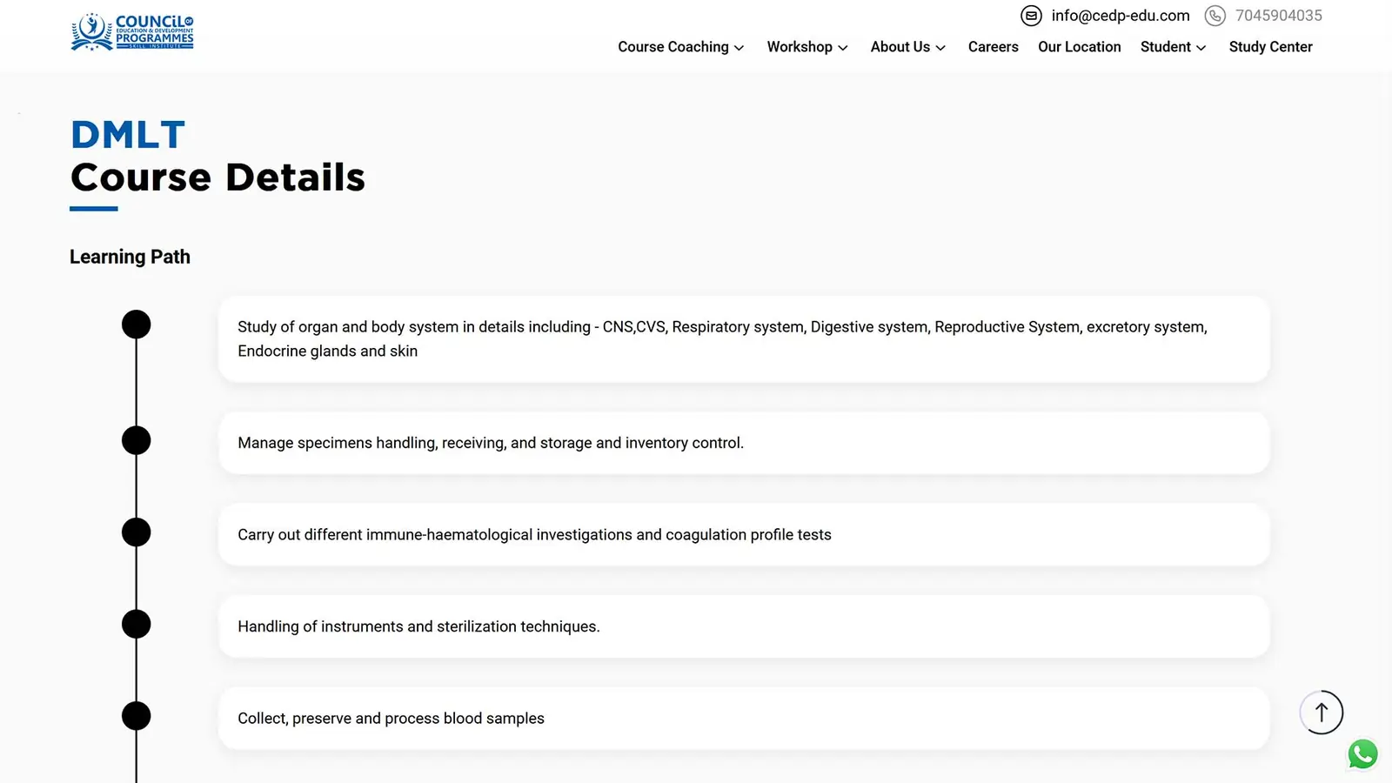Open the Course Coaching menu label
The width and height of the screenshot is (1392, 783).
(673, 47)
